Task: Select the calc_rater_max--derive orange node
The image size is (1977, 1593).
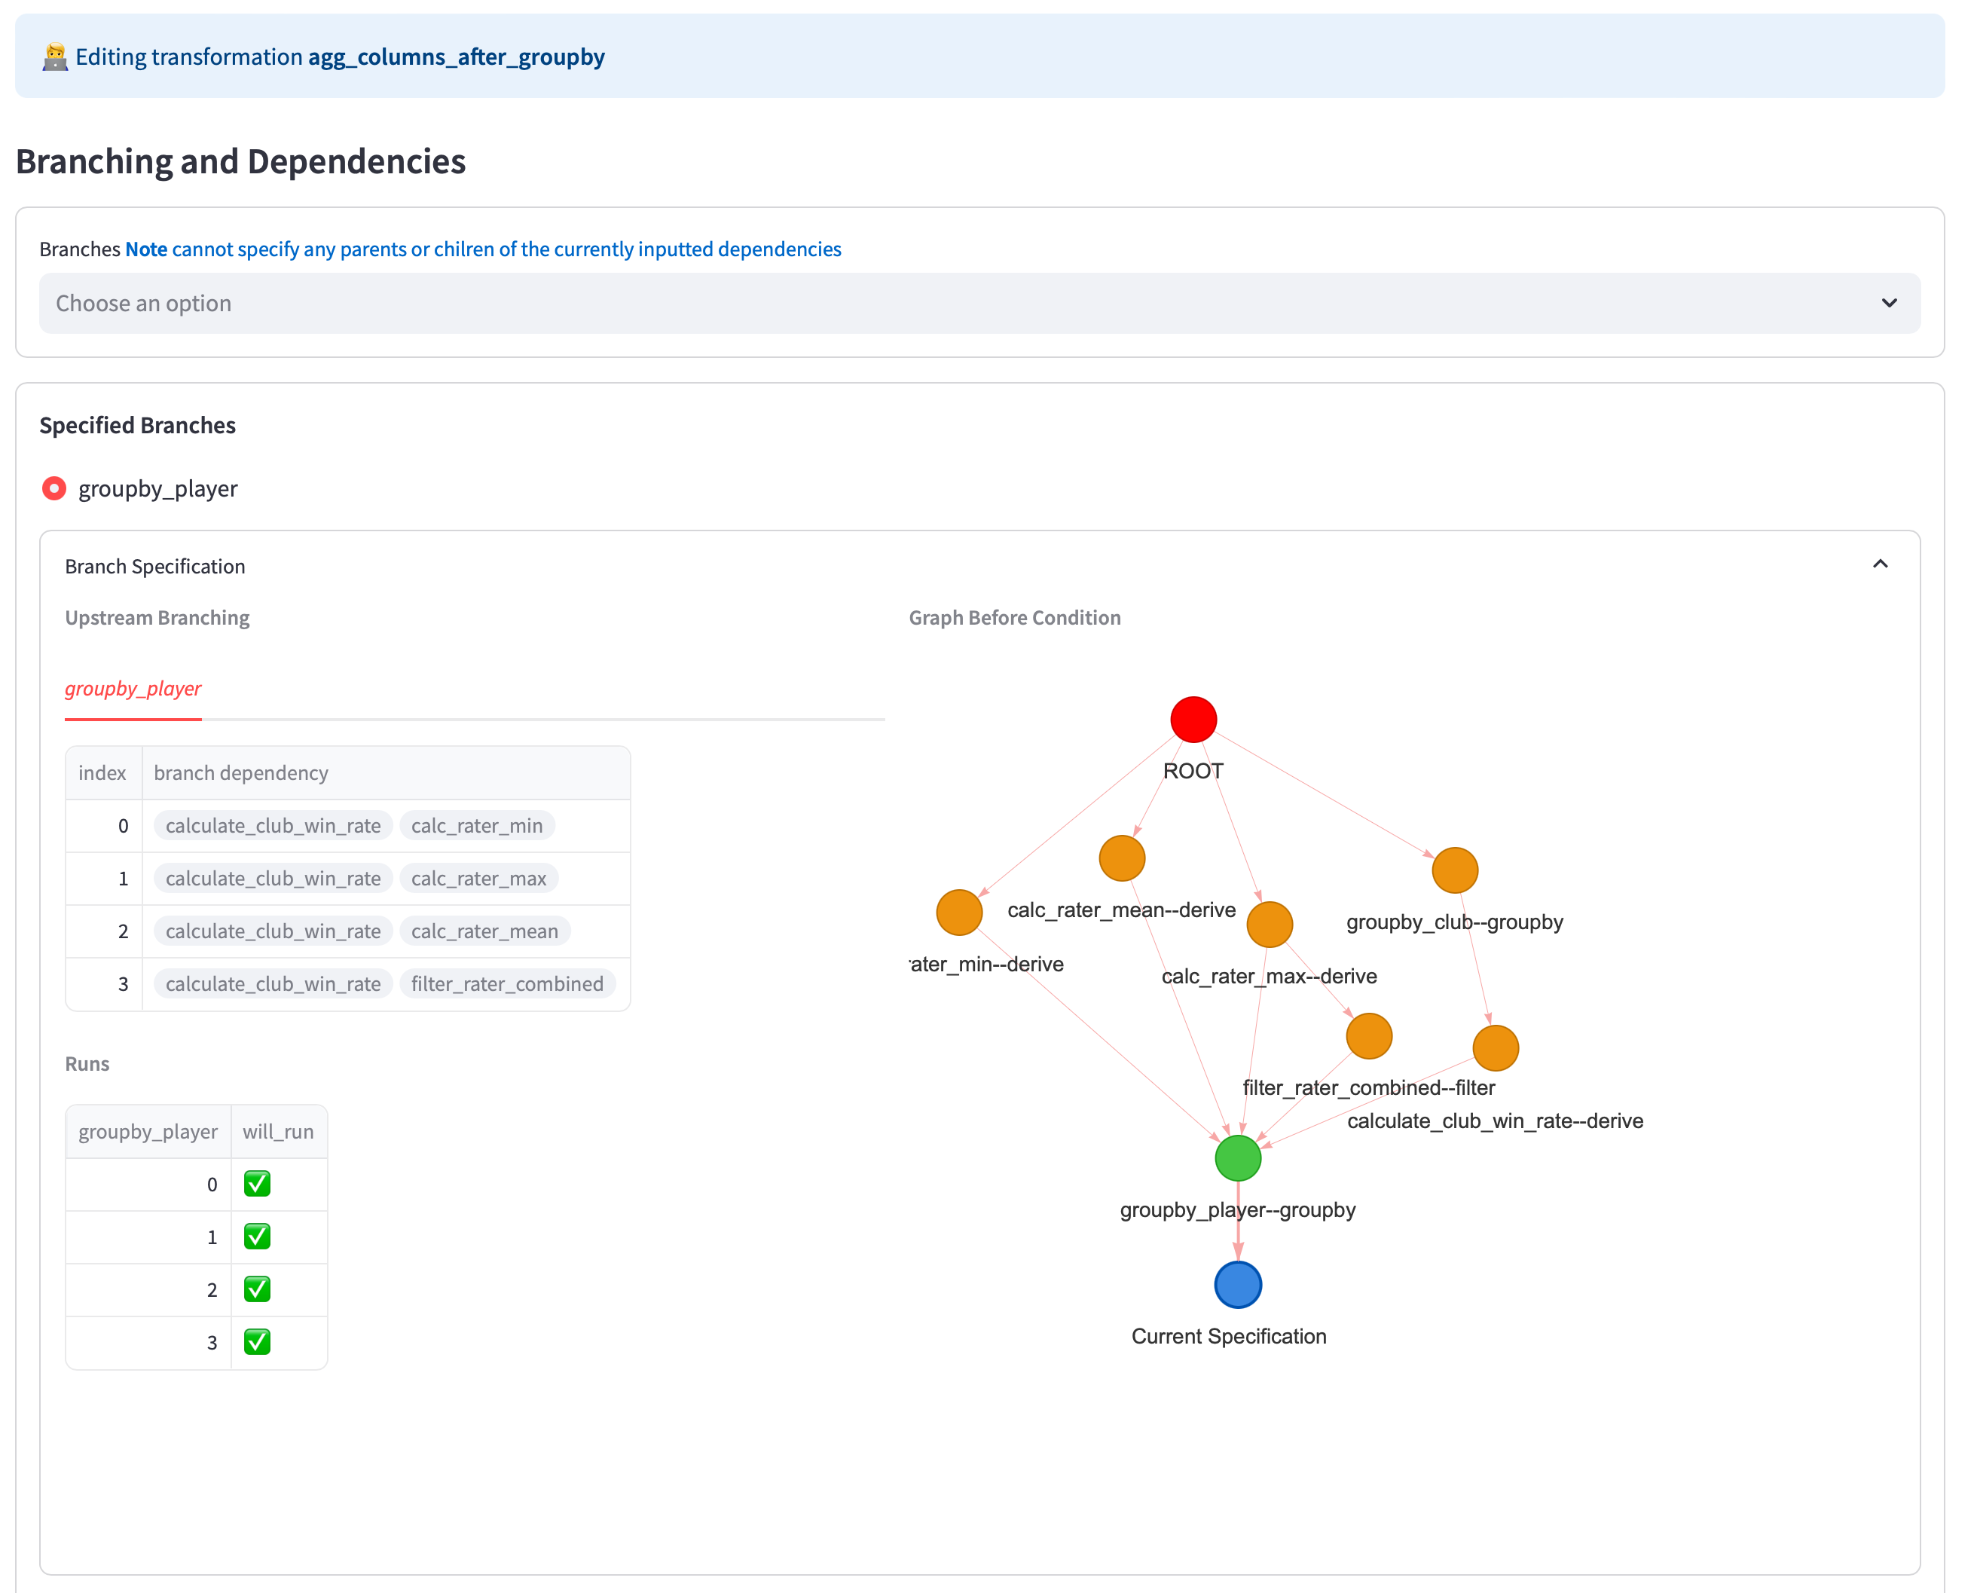Action: click(1270, 924)
